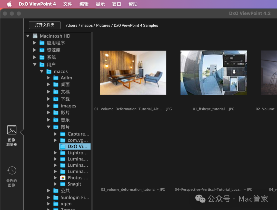Select the images folder in tree
This screenshot has height=210, width=277.
point(68,106)
